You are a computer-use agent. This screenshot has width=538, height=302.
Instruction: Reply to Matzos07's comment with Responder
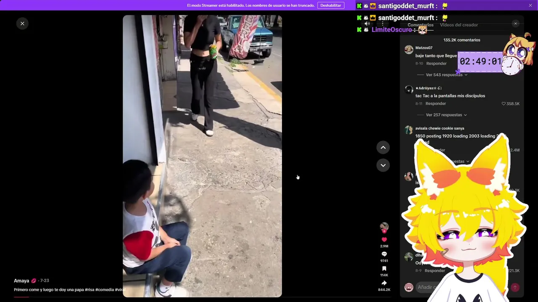pyautogui.click(x=436, y=64)
